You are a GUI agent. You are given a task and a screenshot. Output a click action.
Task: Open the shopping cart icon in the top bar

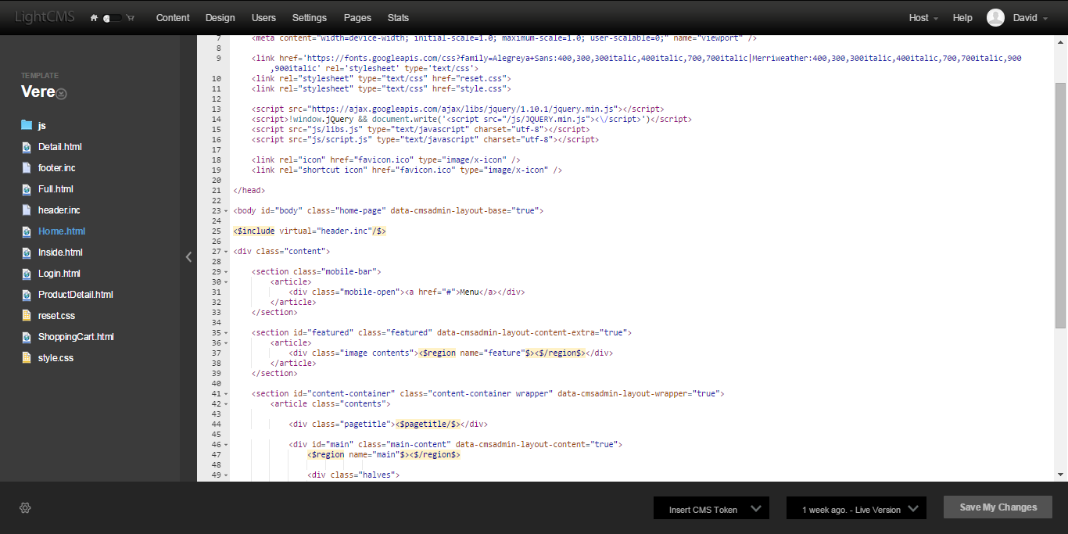[x=130, y=17]
